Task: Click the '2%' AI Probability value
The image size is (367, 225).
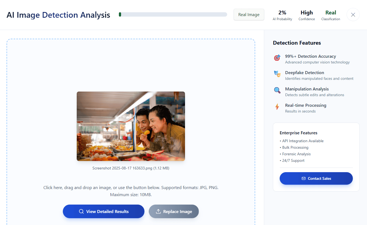Action: coord(282,13)
